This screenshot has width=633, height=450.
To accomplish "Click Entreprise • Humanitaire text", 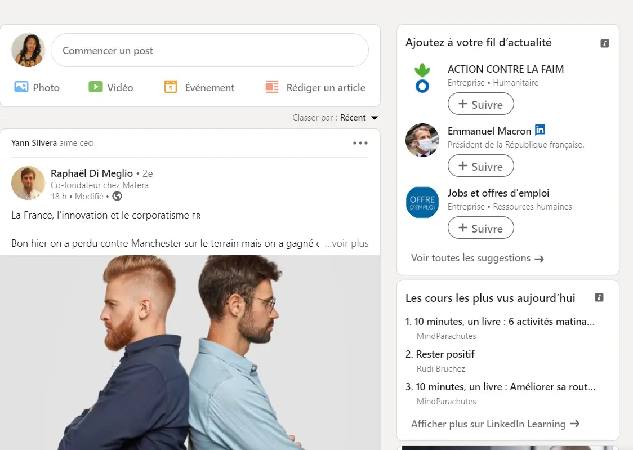I will (493, 83).
